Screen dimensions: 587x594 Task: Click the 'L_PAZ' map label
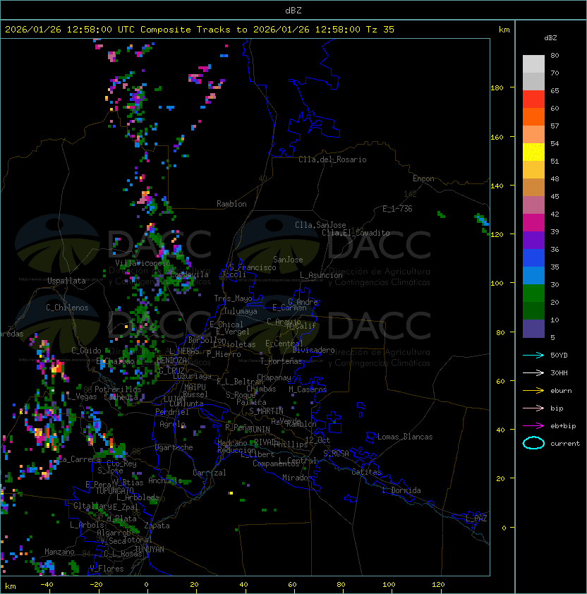pos(476,518)
